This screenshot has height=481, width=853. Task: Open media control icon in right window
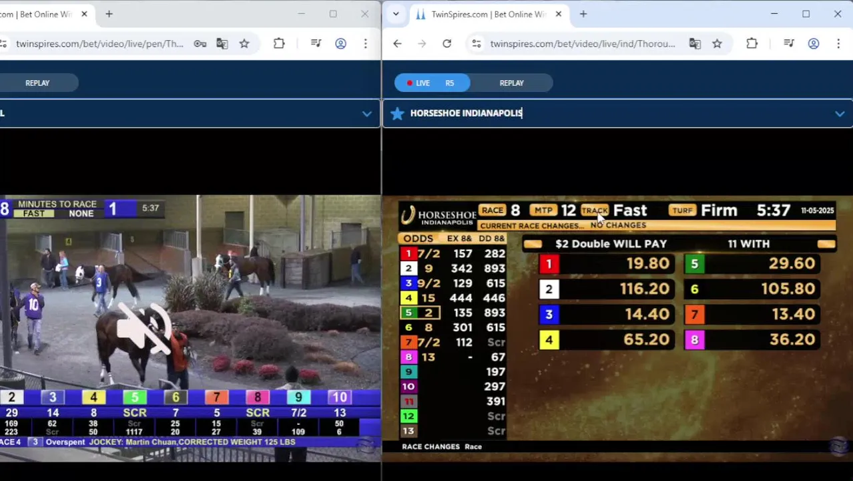(x=788, y=43)
